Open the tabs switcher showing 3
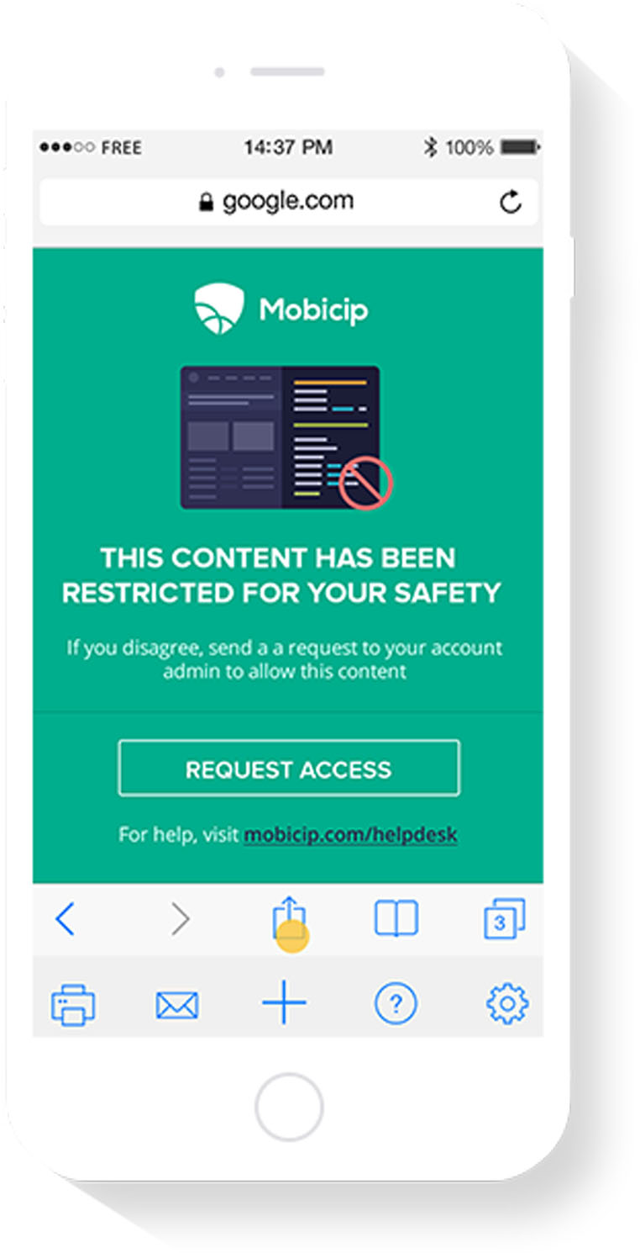 (505, 919)
